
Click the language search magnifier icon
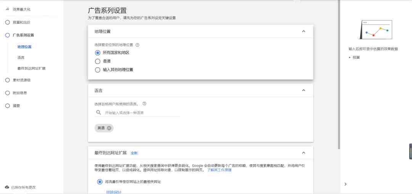tap(98, 113)
